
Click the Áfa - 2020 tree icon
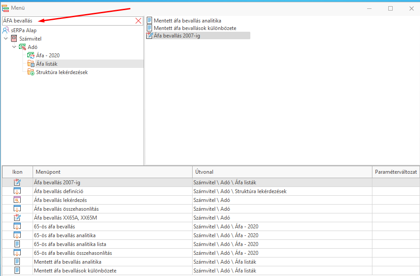tap(31, 56)
